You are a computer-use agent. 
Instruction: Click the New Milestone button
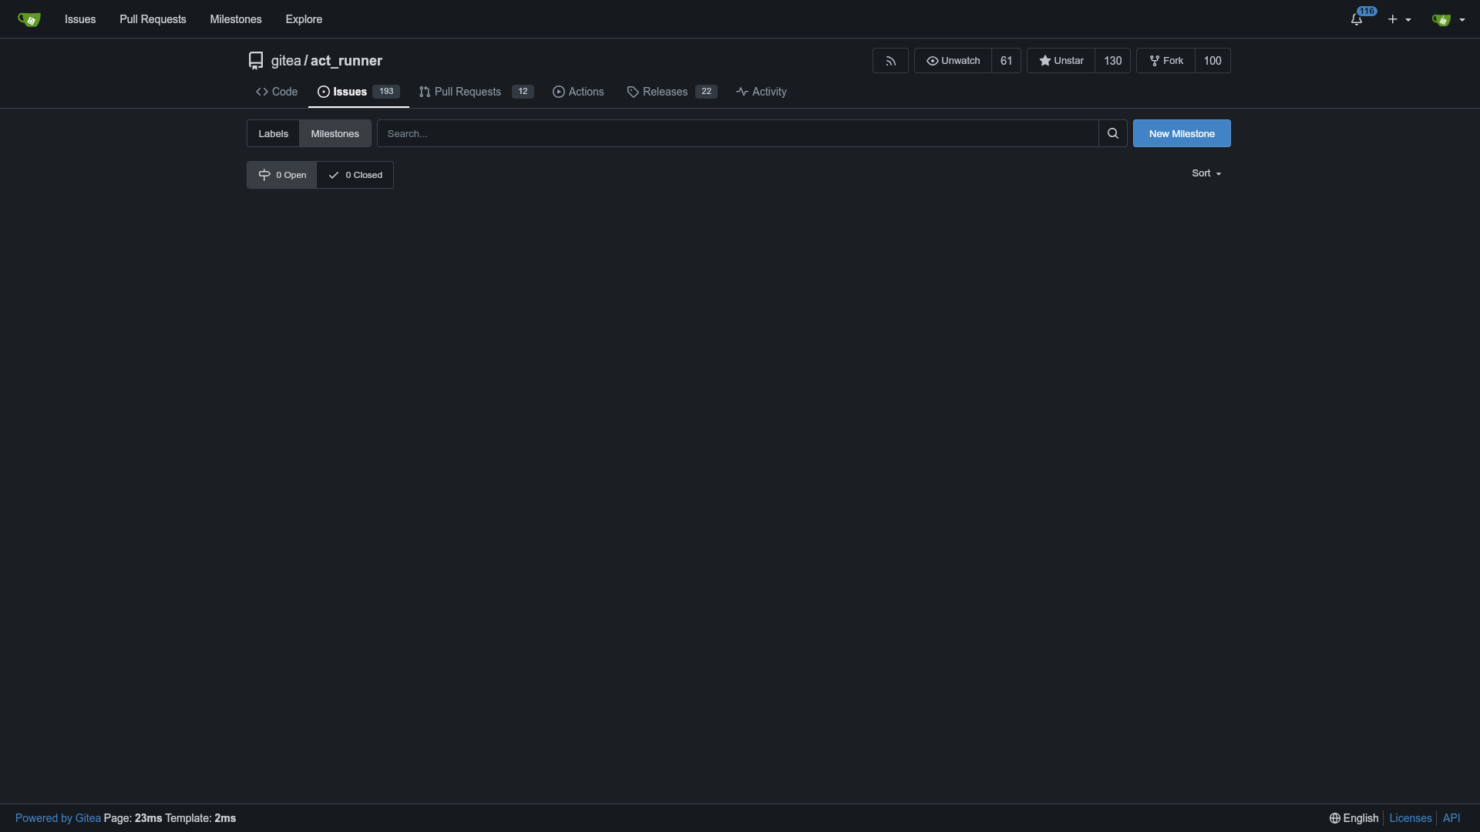click(x=1181, y=133)
